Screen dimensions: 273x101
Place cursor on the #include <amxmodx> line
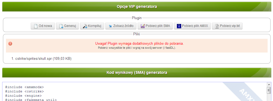click(x=24, y=87)
